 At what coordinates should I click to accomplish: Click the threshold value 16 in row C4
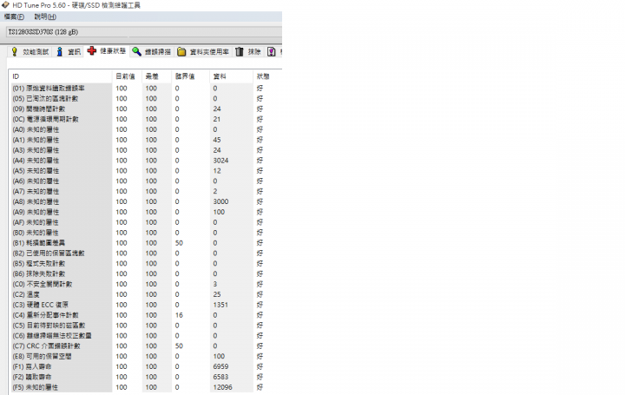point(179,315)
